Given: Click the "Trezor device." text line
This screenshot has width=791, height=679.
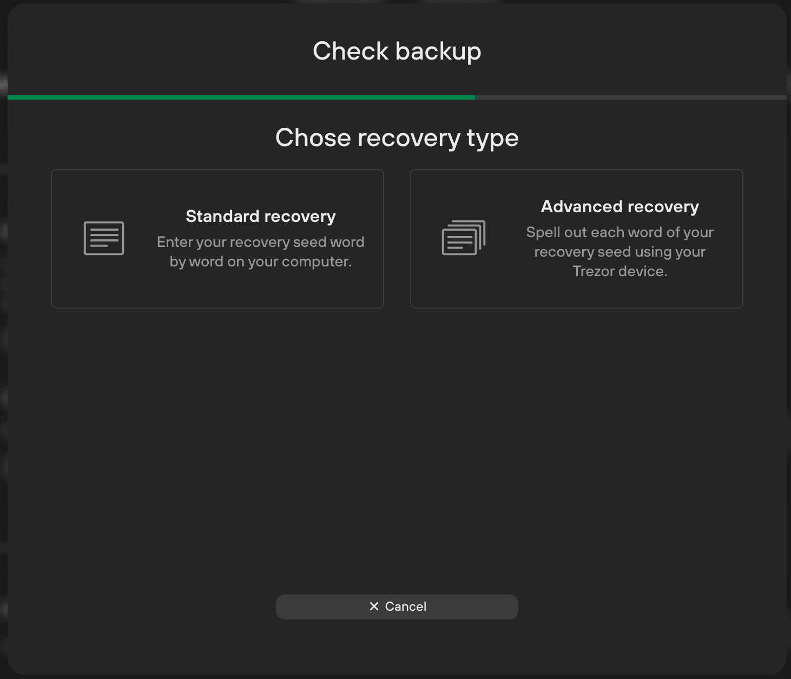Looking at the screenshot, I should (x=620, y=271).
